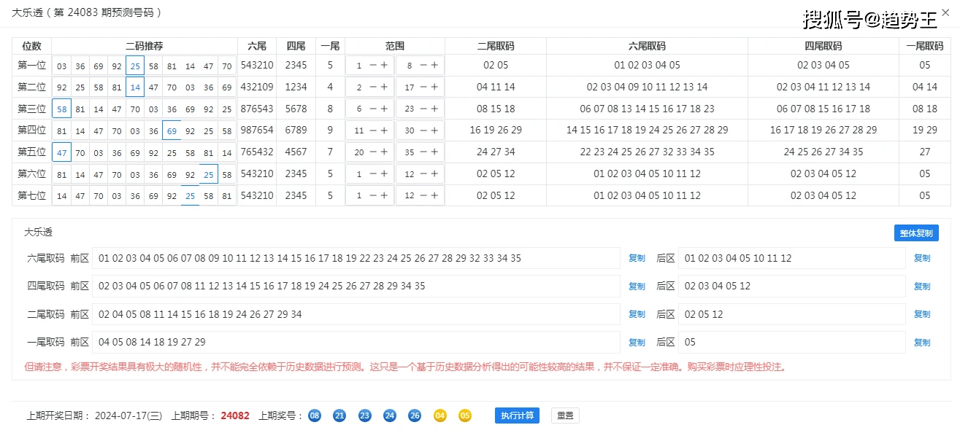Click the 后区 field showing 02 05 12
Image resolution: width=960 pixels, height=433 pixels.
(792, 314)
